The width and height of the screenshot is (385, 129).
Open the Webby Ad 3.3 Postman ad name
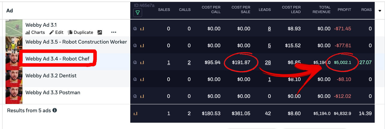point(53,92)
